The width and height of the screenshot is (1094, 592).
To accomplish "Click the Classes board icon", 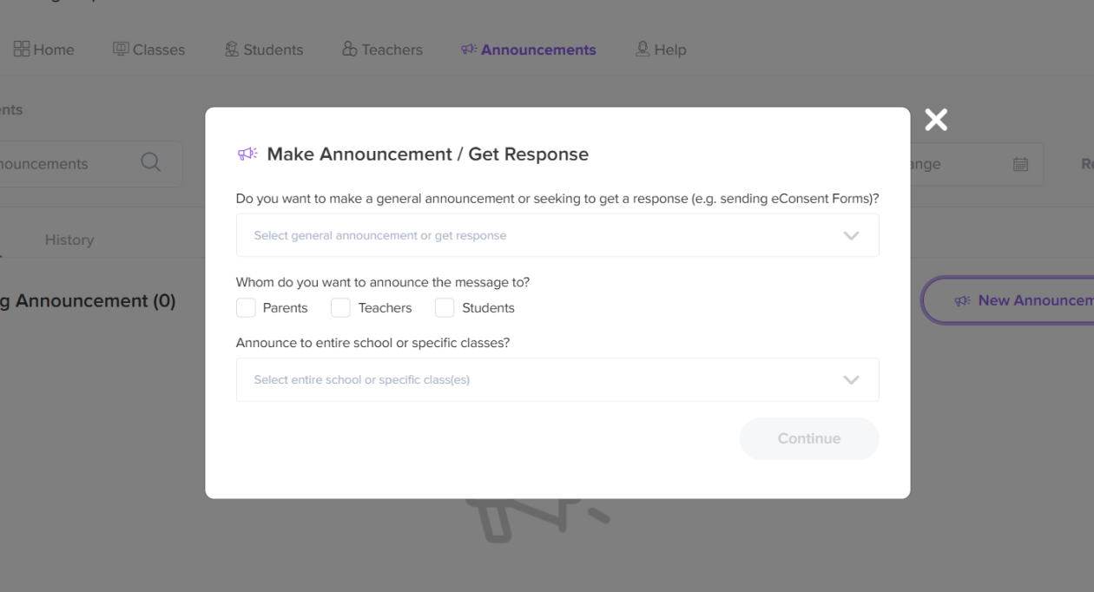I will coord(121,49).
